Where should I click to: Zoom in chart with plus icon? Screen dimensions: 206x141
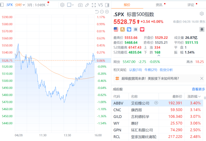107,12
